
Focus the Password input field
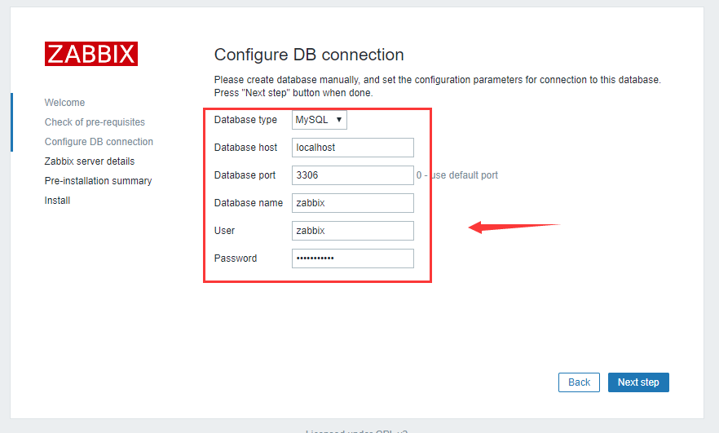click(353, 258)
